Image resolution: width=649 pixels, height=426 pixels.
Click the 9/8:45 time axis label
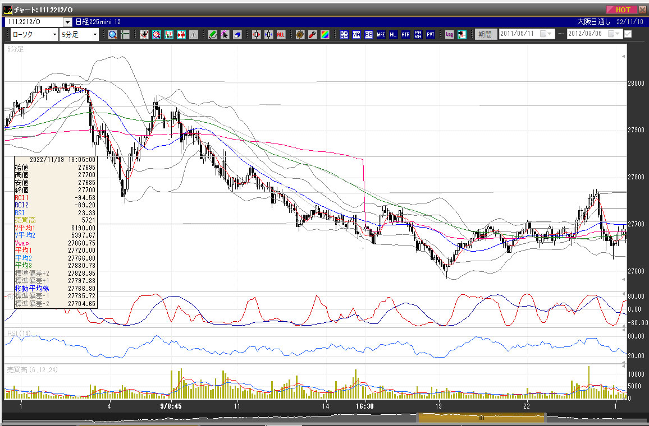pyautogui.click(x=171, y=406)
